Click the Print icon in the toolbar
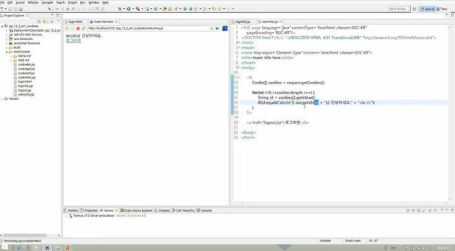Viewport: 455px width, 251px height. pyautogui.click(x=21, y=9)
